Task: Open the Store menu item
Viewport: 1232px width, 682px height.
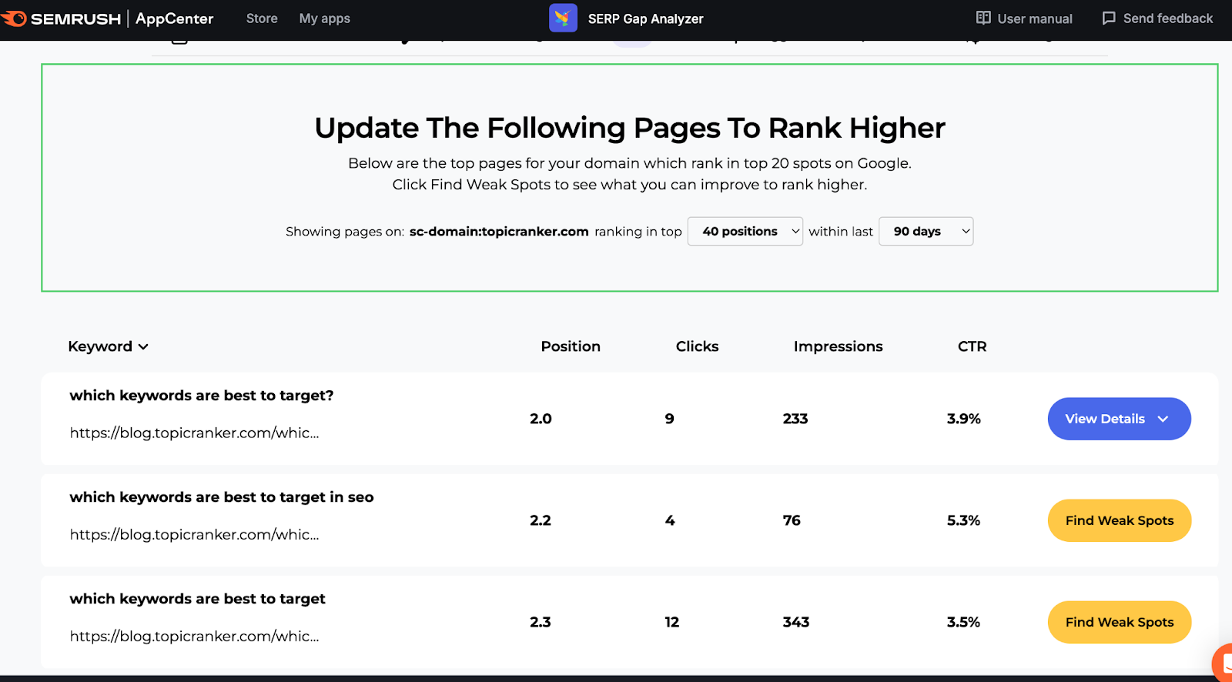Action: point(262,18)
